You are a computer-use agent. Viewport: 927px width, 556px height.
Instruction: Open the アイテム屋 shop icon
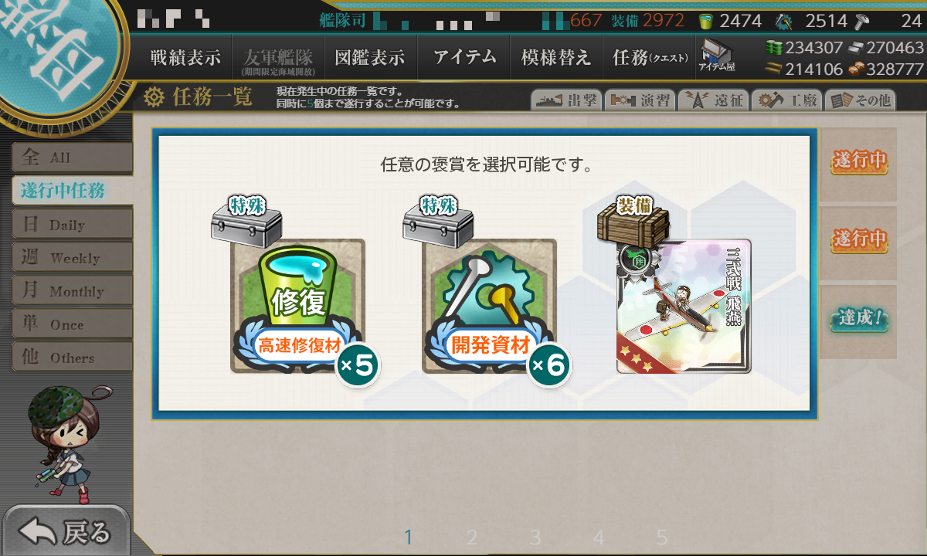coord(716,55)
